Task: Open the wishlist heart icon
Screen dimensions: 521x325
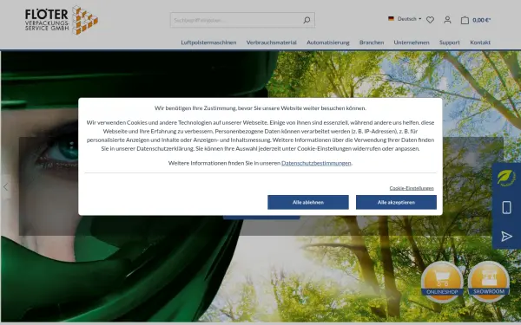Action: point(430,20)
